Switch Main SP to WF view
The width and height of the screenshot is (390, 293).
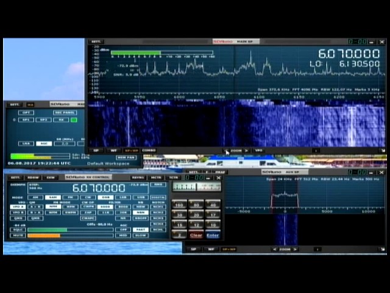click(114, 151)
